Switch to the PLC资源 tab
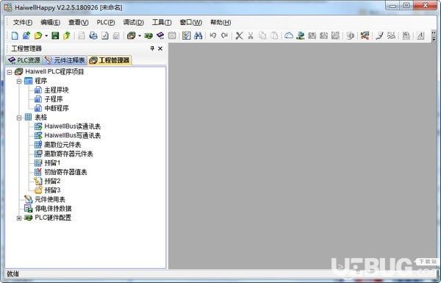 [x=24, y=60]
